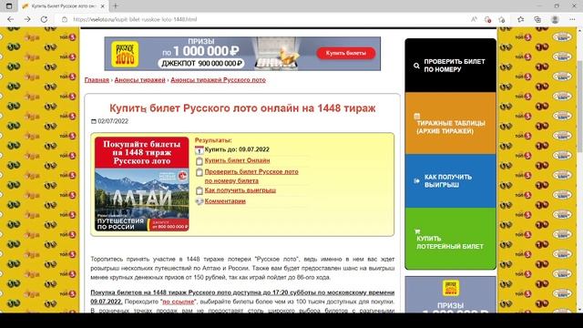583x328 pixels.
Task: Open Как получить выигрыш blue tile
Action: (450, 180)
